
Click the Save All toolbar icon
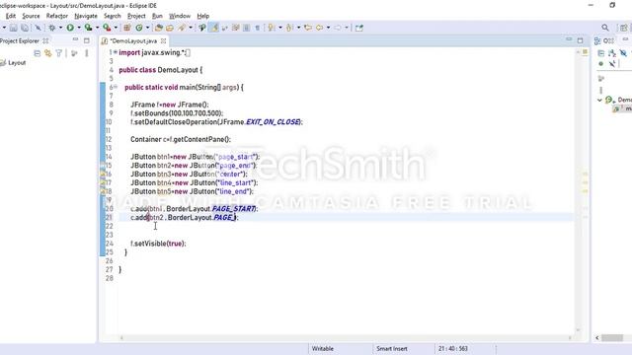[25, 28]
